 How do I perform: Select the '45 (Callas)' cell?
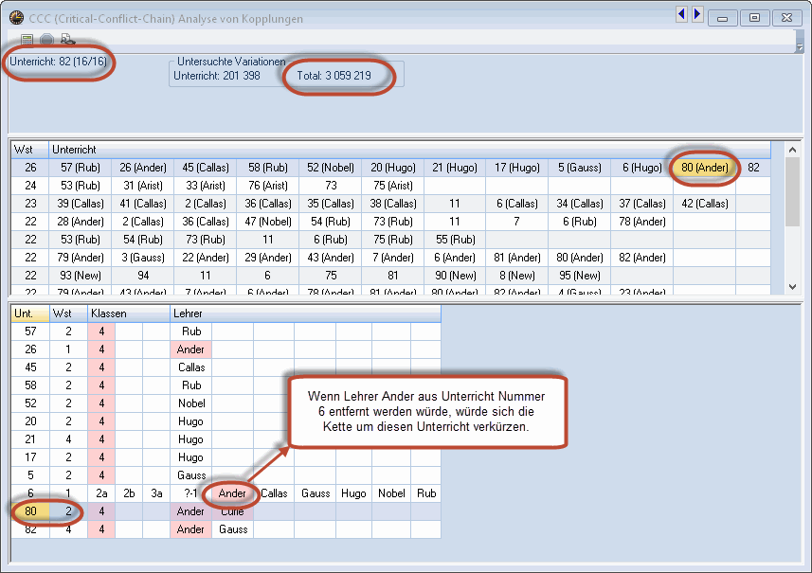tap(206, 168)
